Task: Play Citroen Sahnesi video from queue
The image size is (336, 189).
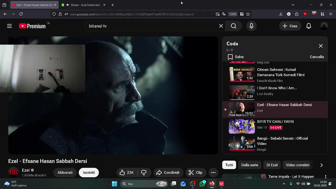Action: [275, 75]
